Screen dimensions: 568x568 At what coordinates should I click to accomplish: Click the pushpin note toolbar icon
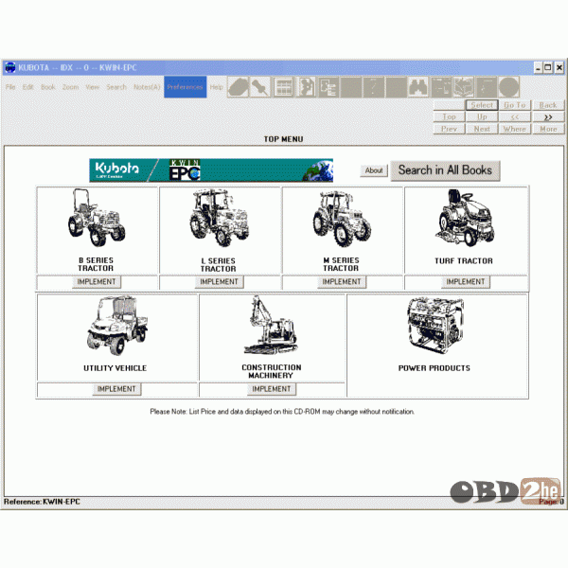260,87
